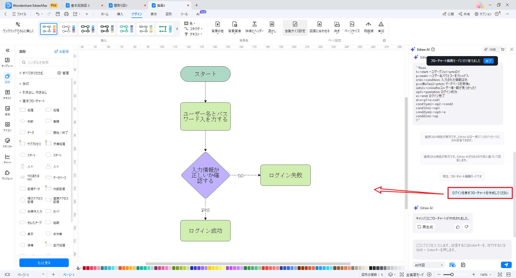Click 図面に合わせる fit to drawing
The image size is (516, 278).
tap(320, 27)
